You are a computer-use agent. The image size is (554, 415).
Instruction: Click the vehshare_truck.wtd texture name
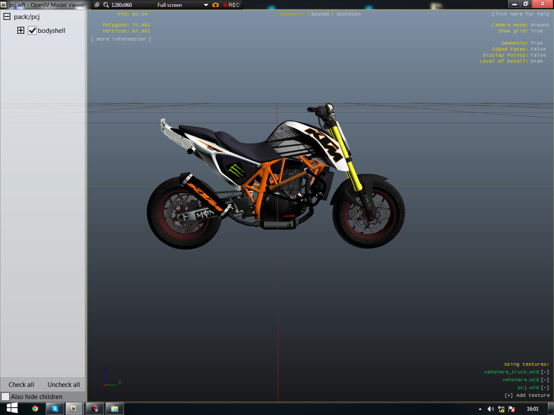[x=512, y=372]
